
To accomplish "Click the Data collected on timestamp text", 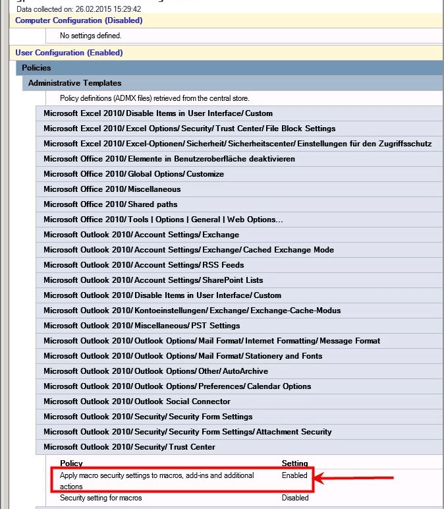I will pyautogui.click(x=79, y=9).
